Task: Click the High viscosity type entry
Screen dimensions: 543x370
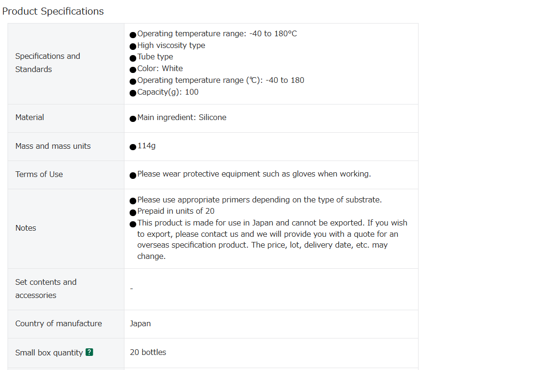Action: [x=171, y=45]
